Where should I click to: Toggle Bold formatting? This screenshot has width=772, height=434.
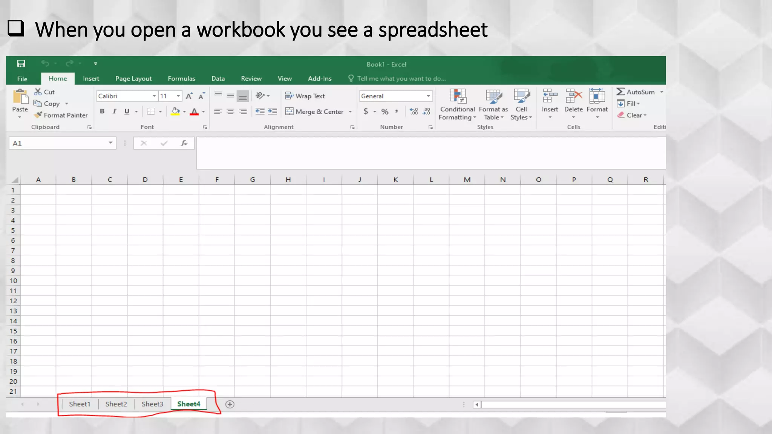(x=102, y=112)
